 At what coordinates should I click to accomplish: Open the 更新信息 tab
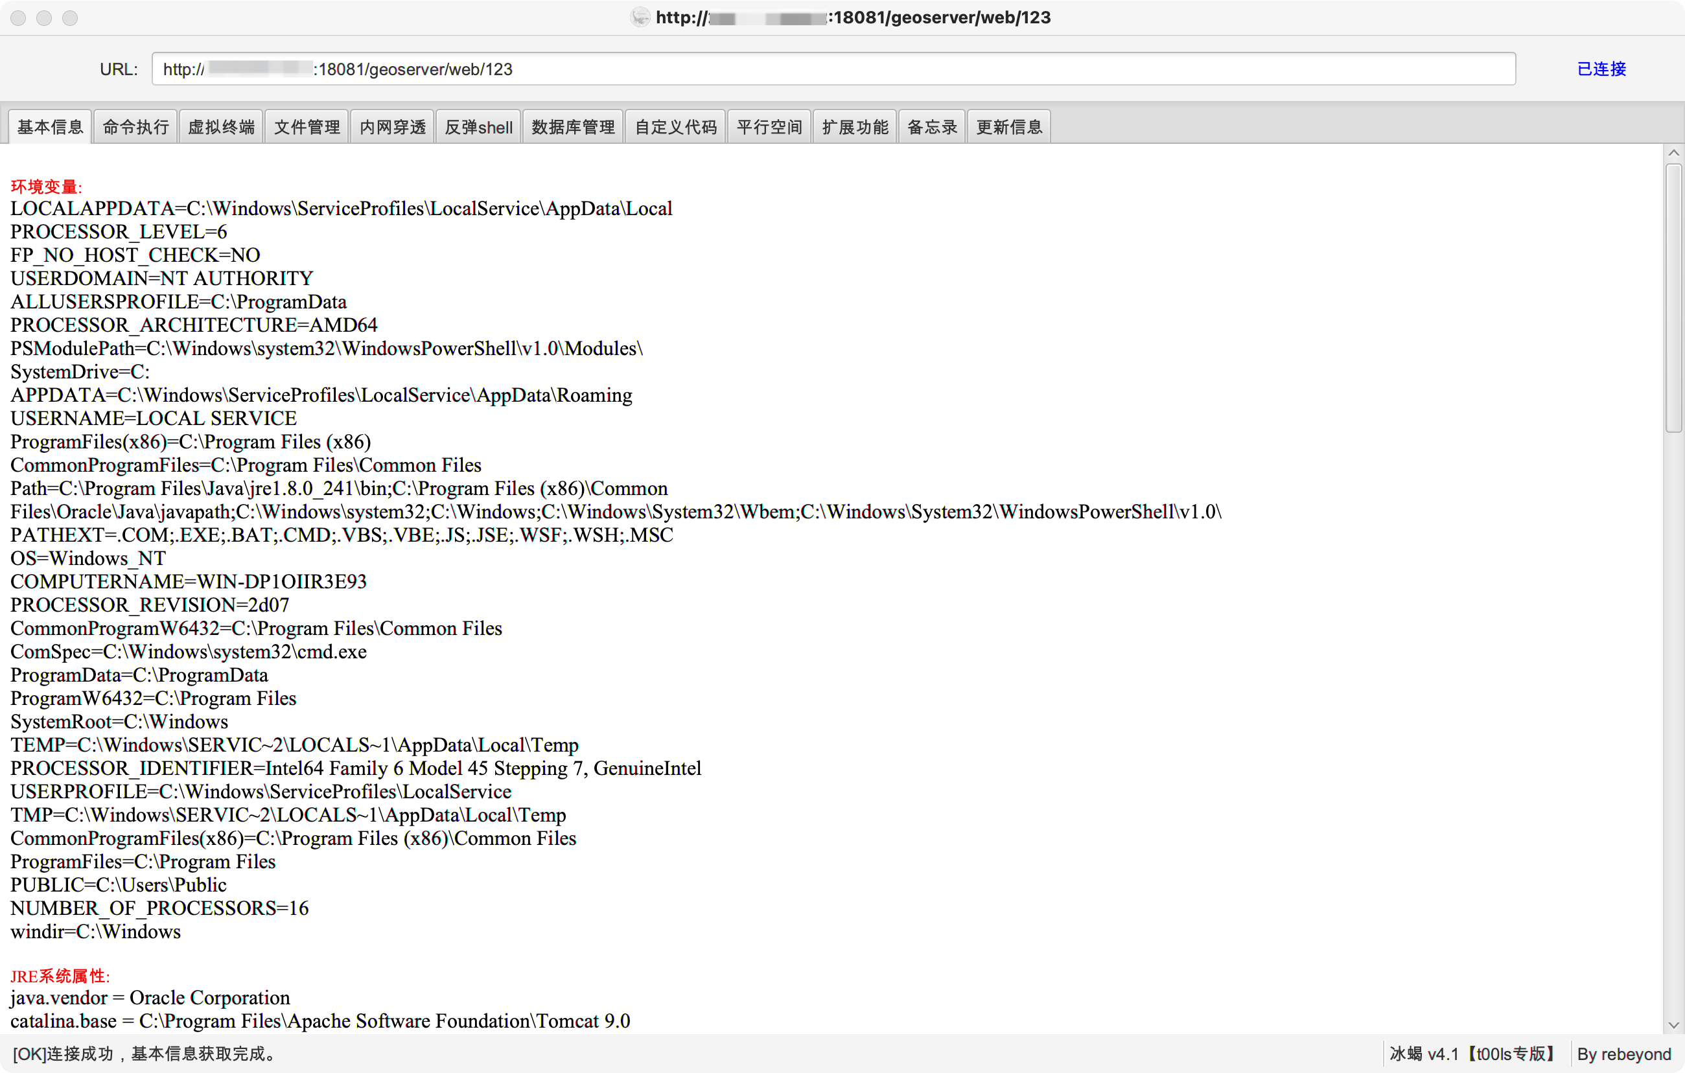point(1008,126)
